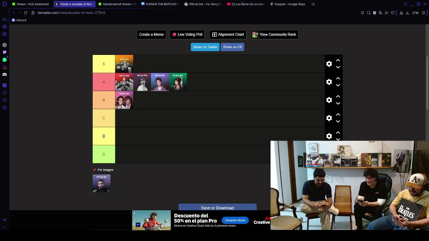The width and height of the screenshot is (429, 241).
Task: Move tier C row down
Action: pyautogui.click(x=338, y=122)
